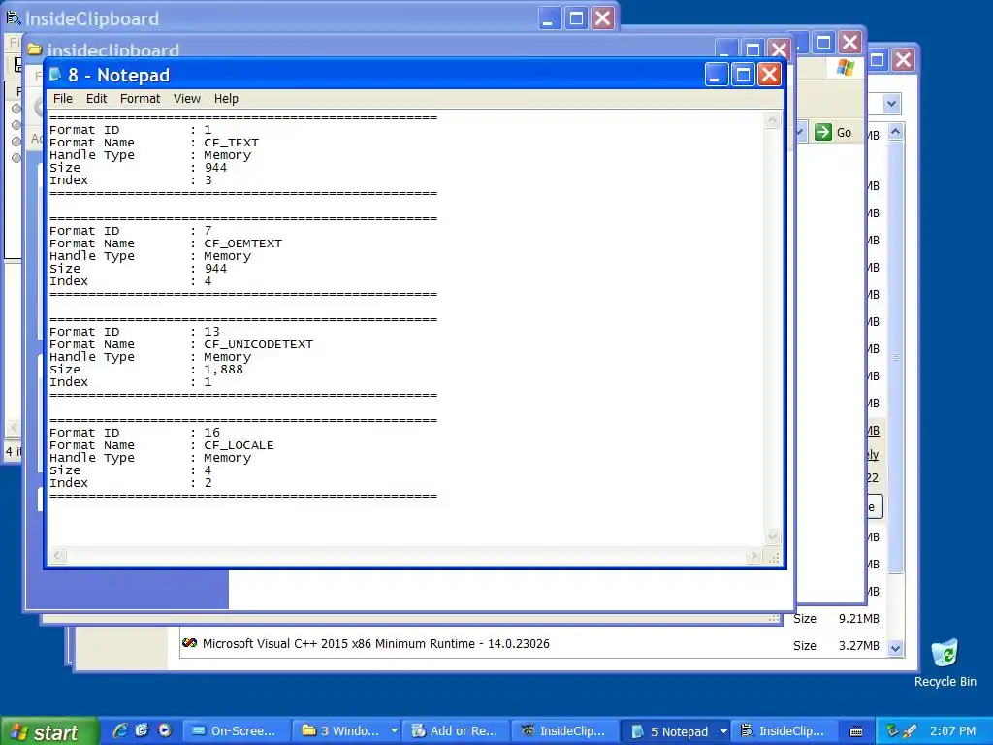The height and width of the screenshot is (745, 993).
Task: Close the Explorer window containing Go button
Action: click(849, 43)
